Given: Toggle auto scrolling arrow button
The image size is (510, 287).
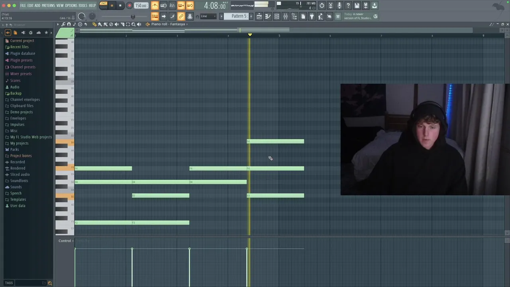Looking at the screenshot, I should 164,16.
